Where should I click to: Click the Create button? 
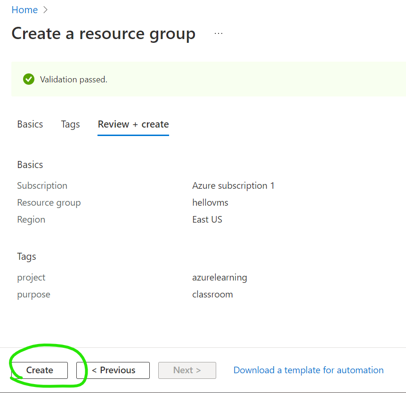pos(40,370)
